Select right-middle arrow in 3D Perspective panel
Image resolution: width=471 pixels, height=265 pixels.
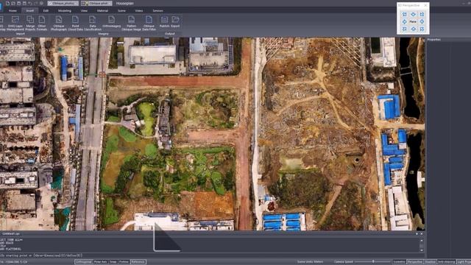tap(422, 21)
